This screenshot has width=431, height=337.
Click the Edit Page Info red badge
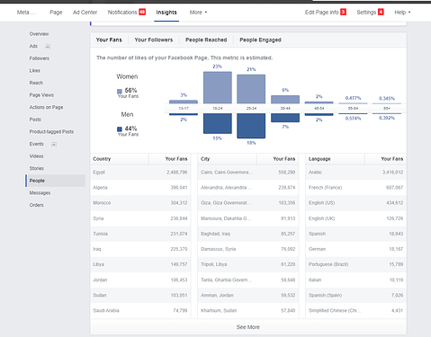pos(343,12)
